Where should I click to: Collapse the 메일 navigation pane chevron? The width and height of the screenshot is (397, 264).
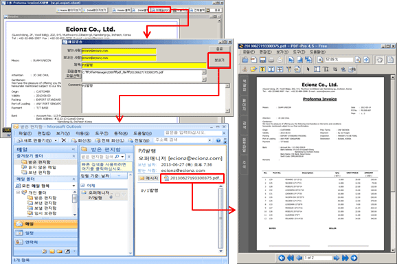pyautogui.click(x=73, y=149)
